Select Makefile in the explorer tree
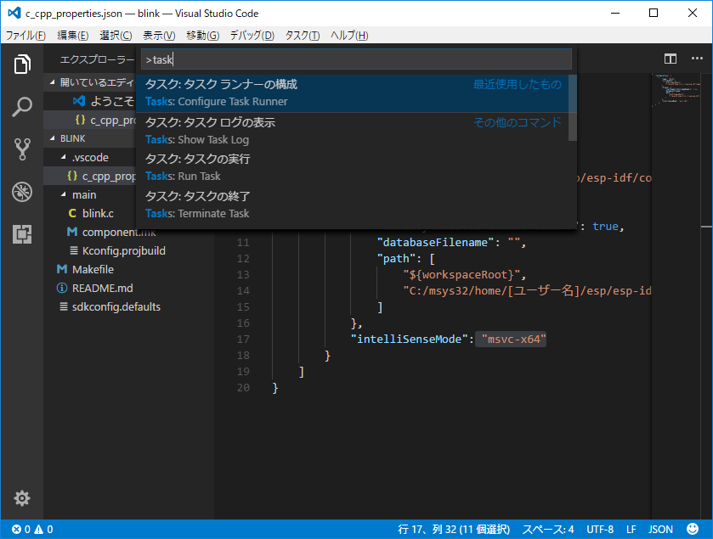Image resolution: width=713 pixels, height=539 pixels. point(128,269)
